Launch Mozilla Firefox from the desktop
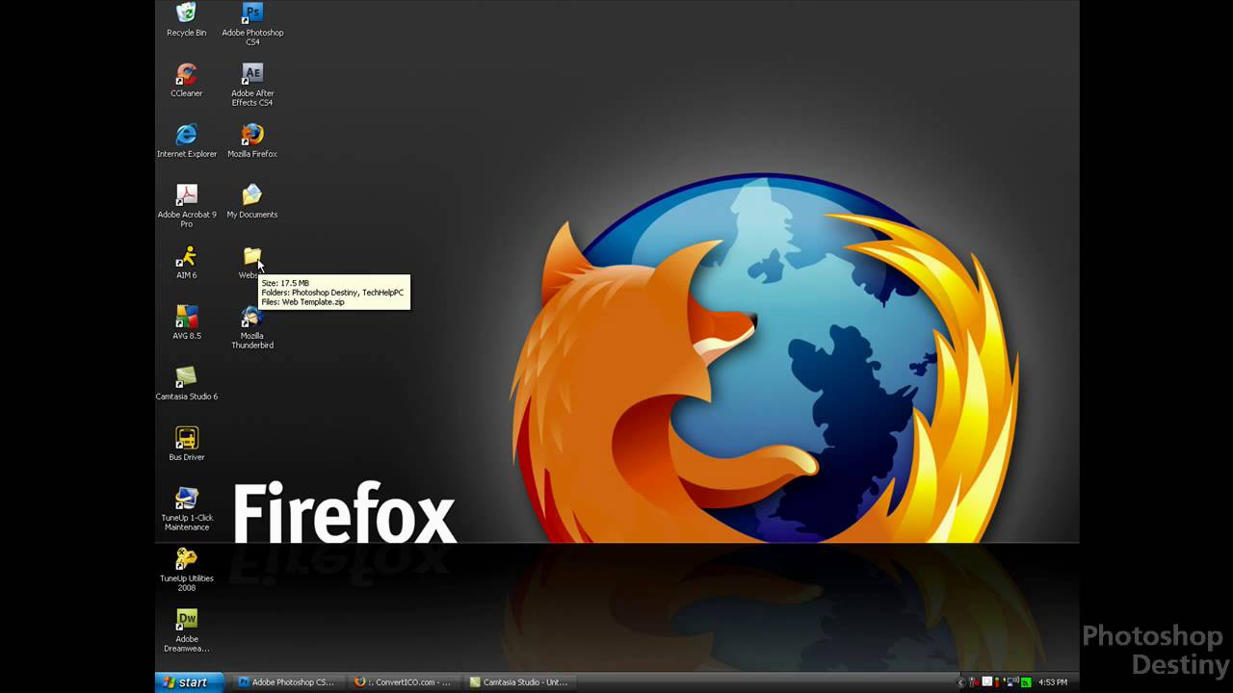 coord(252,135)
